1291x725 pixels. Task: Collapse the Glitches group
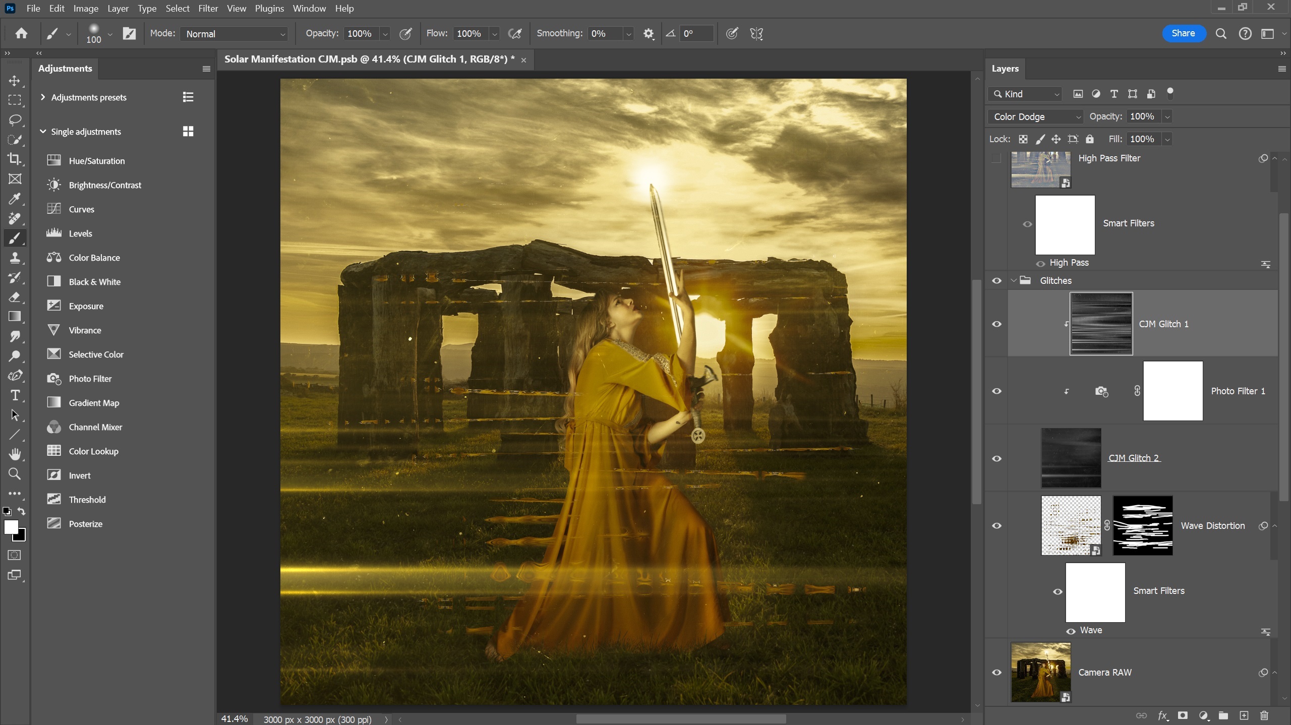tap(1014, 280)
